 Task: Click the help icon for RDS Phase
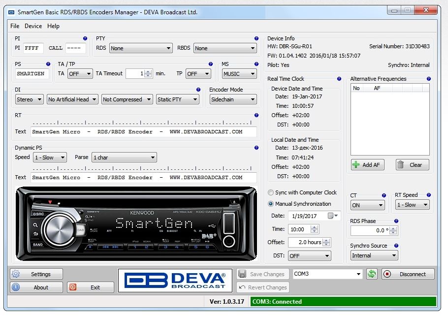[396, 221]
